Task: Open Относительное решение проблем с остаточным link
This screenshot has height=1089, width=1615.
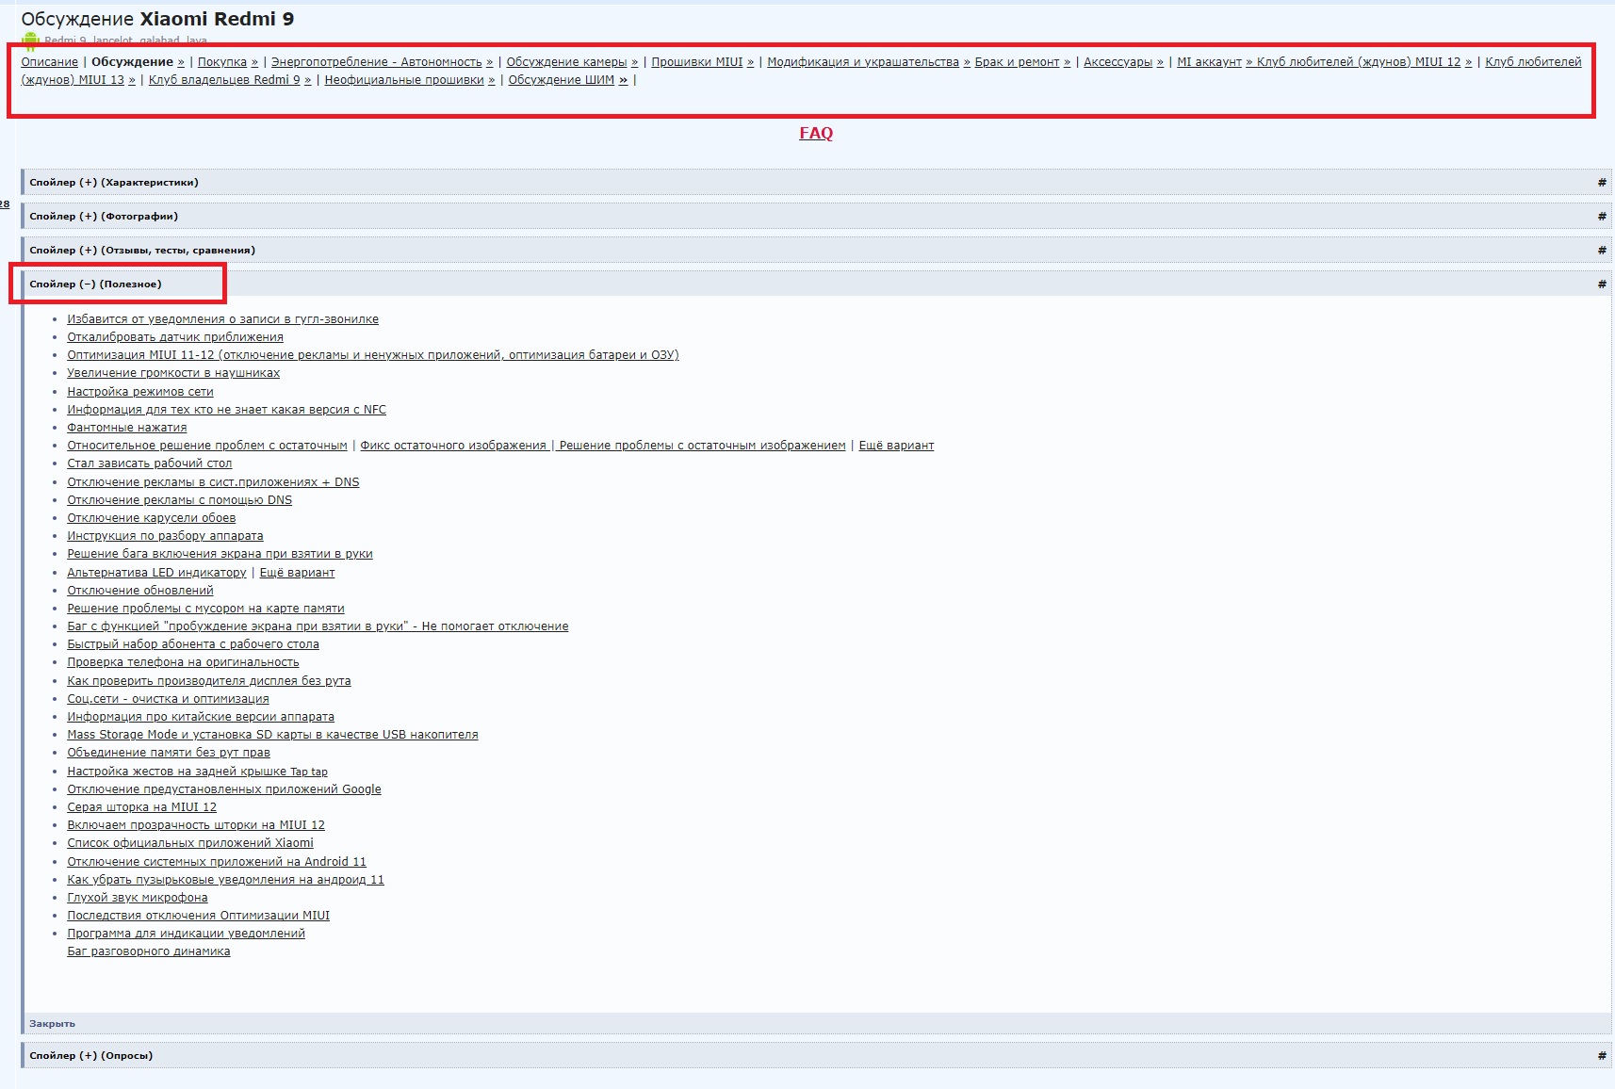Action: point(207,446)
